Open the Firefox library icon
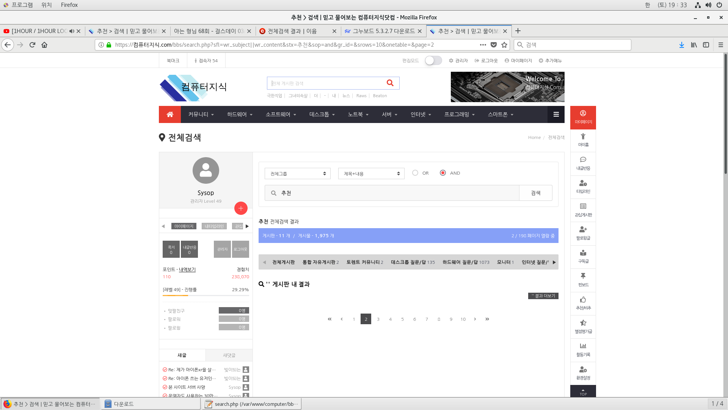This screenshot has height=410, width=728. [694, 45]
